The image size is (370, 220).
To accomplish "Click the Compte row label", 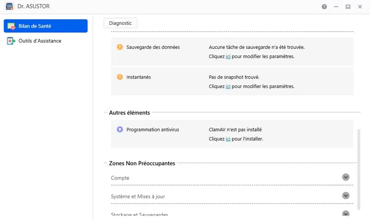I will coord(120,178).
